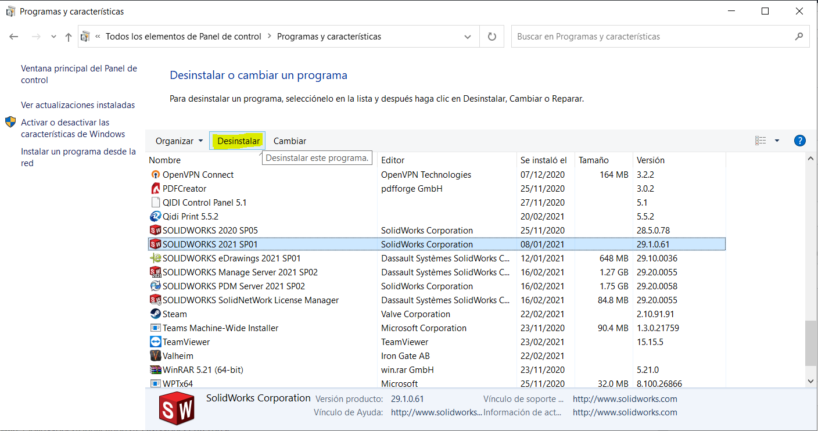818x431 pixels.
Task: Open the address bar history dropdown
Action: coord(468,37)
